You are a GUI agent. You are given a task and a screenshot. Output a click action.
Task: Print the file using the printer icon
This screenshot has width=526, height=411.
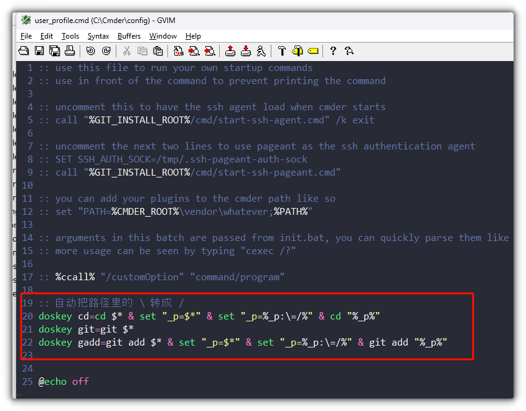coord(69,50)
